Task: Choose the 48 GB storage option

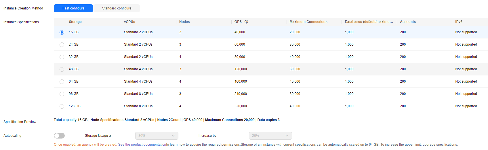Action: [x=62, y=69]
